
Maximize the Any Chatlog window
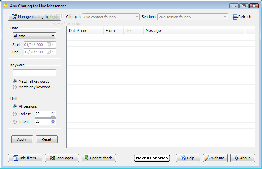click(244, 6)
